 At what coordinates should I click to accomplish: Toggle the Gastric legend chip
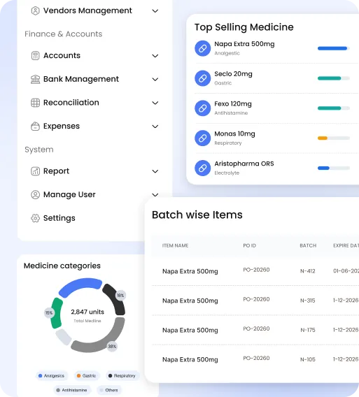click(87, 376)
